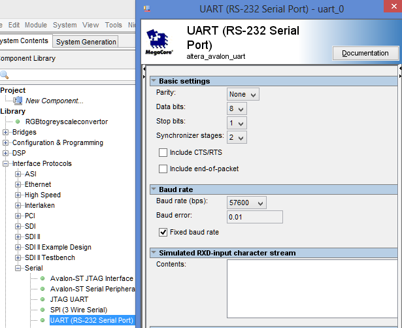Expand the Bridges tree node
Viewport: 402px width, 328px height.
coord(5,132)
